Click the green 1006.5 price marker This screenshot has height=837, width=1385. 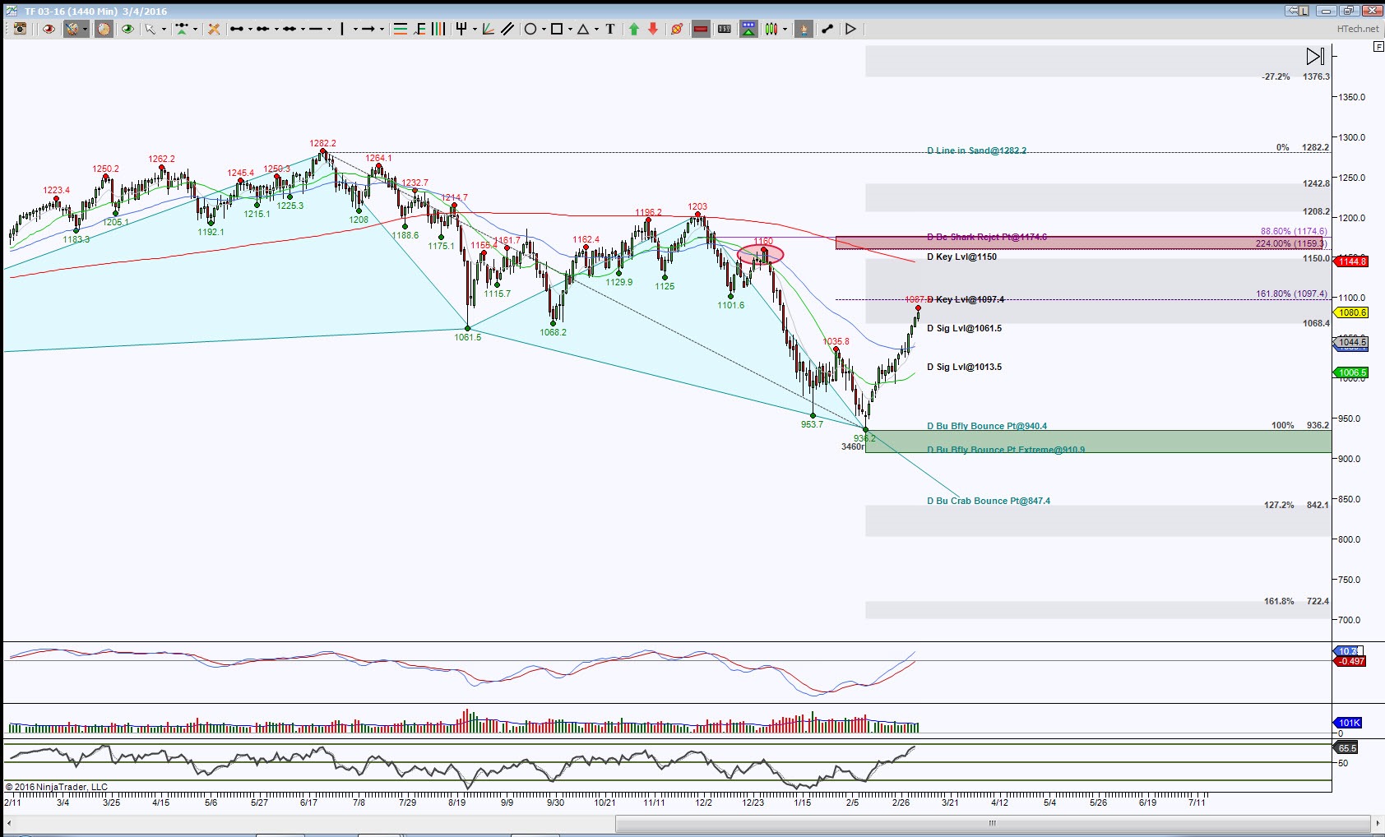point(1351,372)
